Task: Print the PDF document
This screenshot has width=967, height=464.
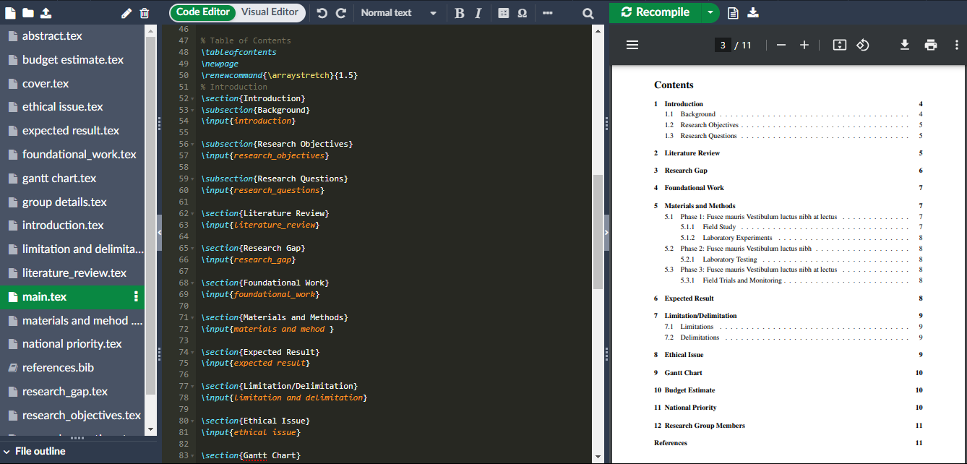Action: point(930,45)
